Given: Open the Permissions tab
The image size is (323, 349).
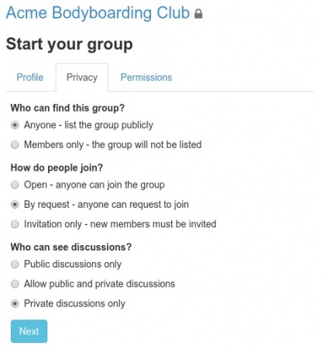Looking at the screenshot, I should pos(146,78).
